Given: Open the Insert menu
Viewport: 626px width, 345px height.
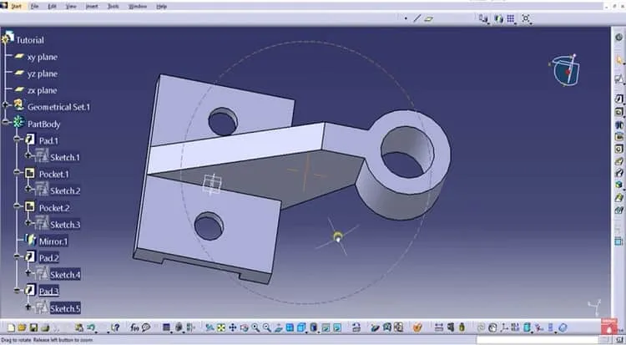Looking at the screenshot, I should pos(92,7).
